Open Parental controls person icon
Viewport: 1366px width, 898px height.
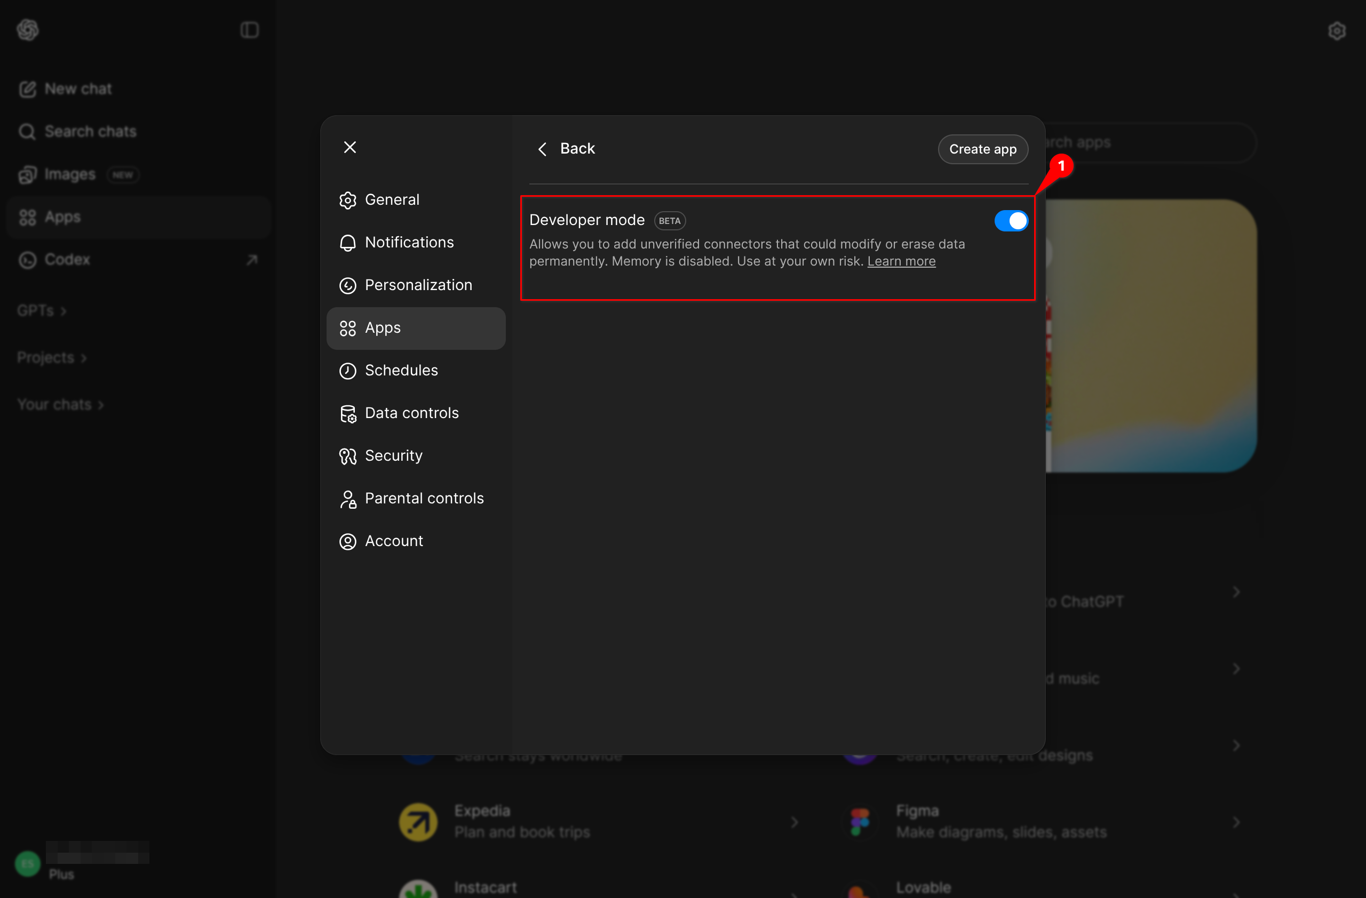click(348, 499)
